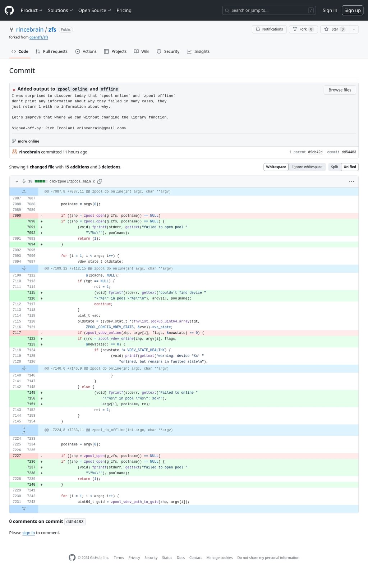Go to the Insights tab
The height and width of the screenshot is (573, 368).
point(198,51)
